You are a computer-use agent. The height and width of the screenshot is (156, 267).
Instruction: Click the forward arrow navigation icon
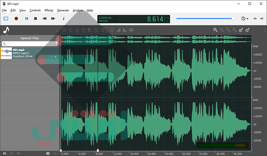[262, 18]
